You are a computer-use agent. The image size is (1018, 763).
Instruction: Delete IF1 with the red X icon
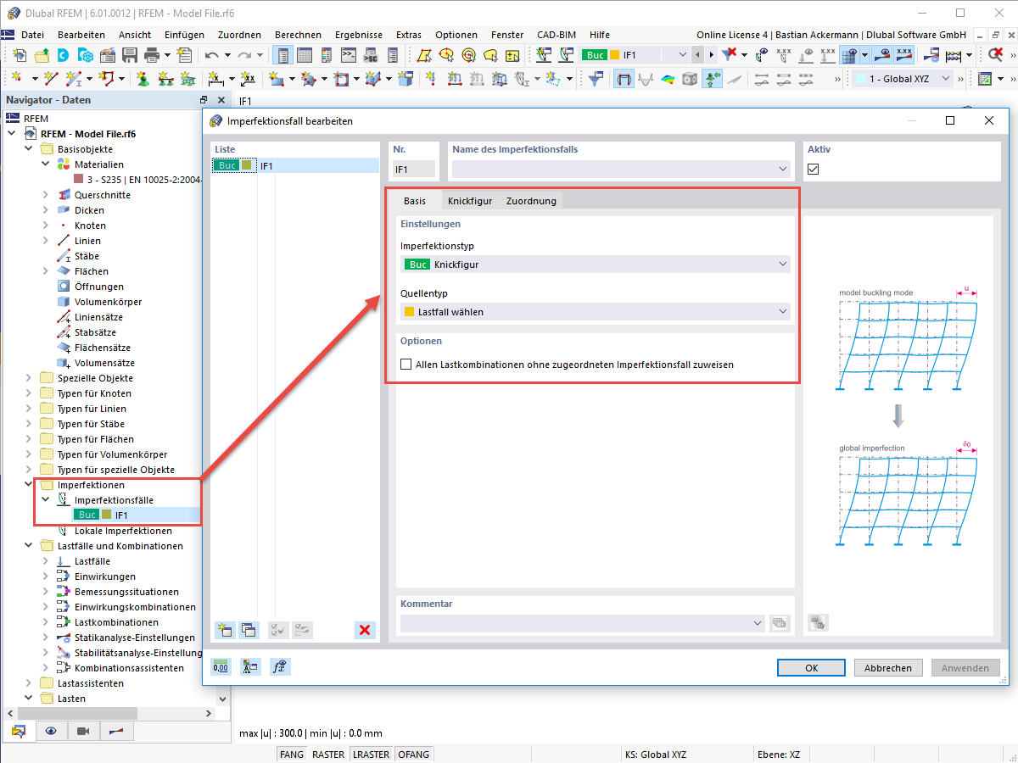click(x=365, y=630)
